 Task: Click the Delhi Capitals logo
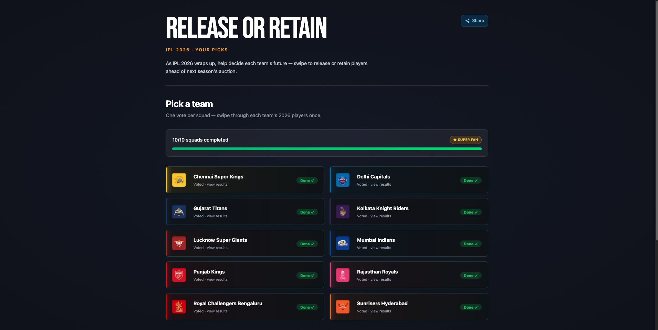click(x=343, y=180)
